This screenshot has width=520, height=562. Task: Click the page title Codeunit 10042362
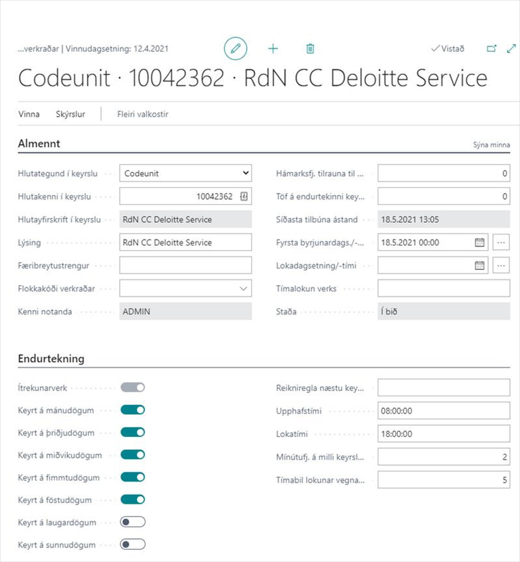pyautogui.click(x=252, y=78)
